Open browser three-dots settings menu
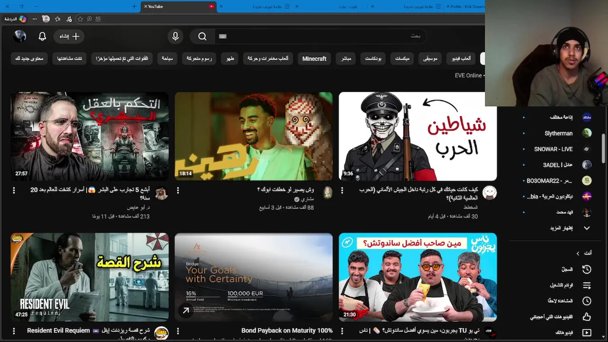608x342 pixels. click(x=35, y=19)
